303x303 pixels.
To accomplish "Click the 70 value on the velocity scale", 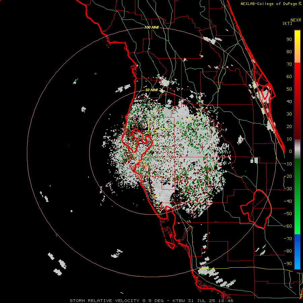I will pyautogui.click(x=289, y=64).
